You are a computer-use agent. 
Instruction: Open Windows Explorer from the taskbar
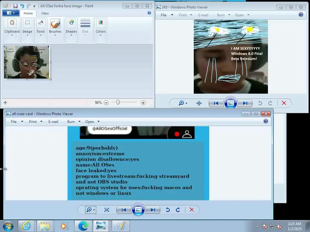[45, 226]
